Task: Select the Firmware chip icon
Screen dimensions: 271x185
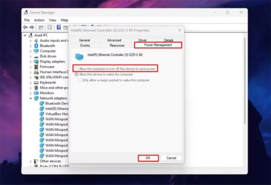Action: (36, 67)
